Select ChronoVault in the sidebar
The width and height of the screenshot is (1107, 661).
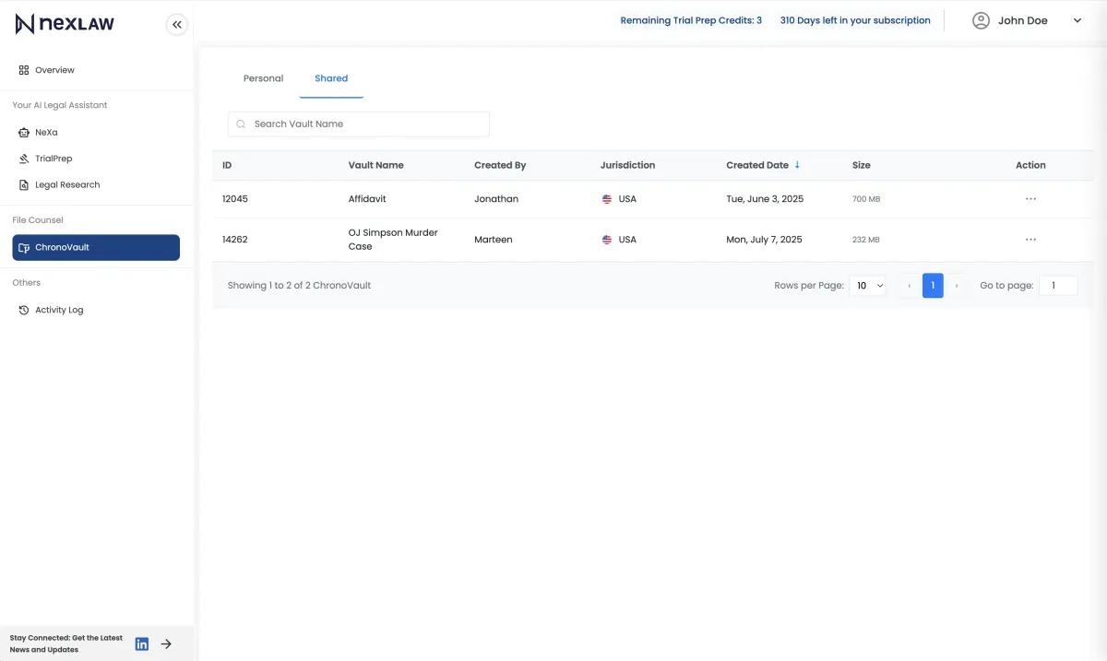96,247
